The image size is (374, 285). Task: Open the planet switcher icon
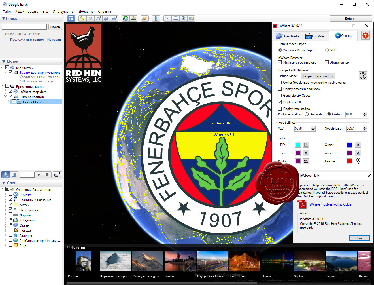coord(145,18)
